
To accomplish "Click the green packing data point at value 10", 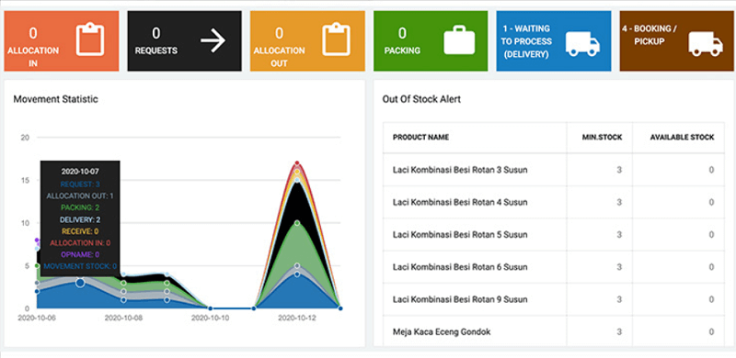I will 297,223.
